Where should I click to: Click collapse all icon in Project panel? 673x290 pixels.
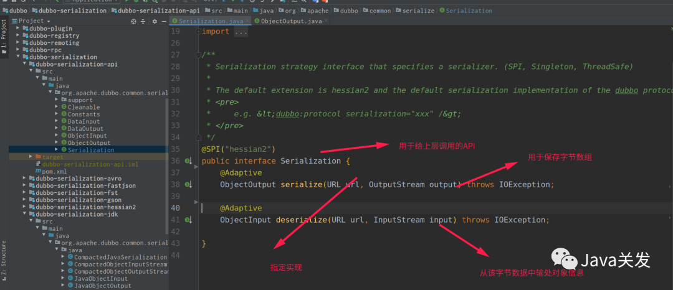[143, 21]
